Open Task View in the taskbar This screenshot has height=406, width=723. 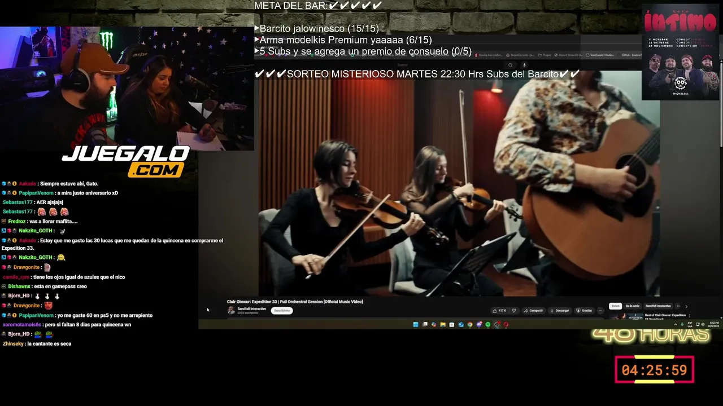point(425,324)
